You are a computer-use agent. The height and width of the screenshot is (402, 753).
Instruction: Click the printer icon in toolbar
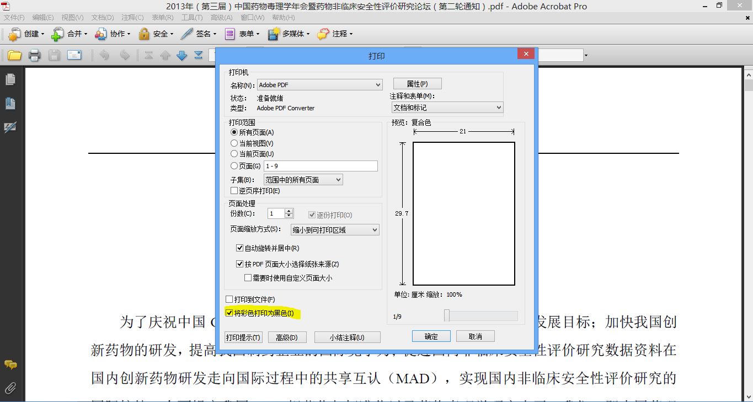point(34,55)
